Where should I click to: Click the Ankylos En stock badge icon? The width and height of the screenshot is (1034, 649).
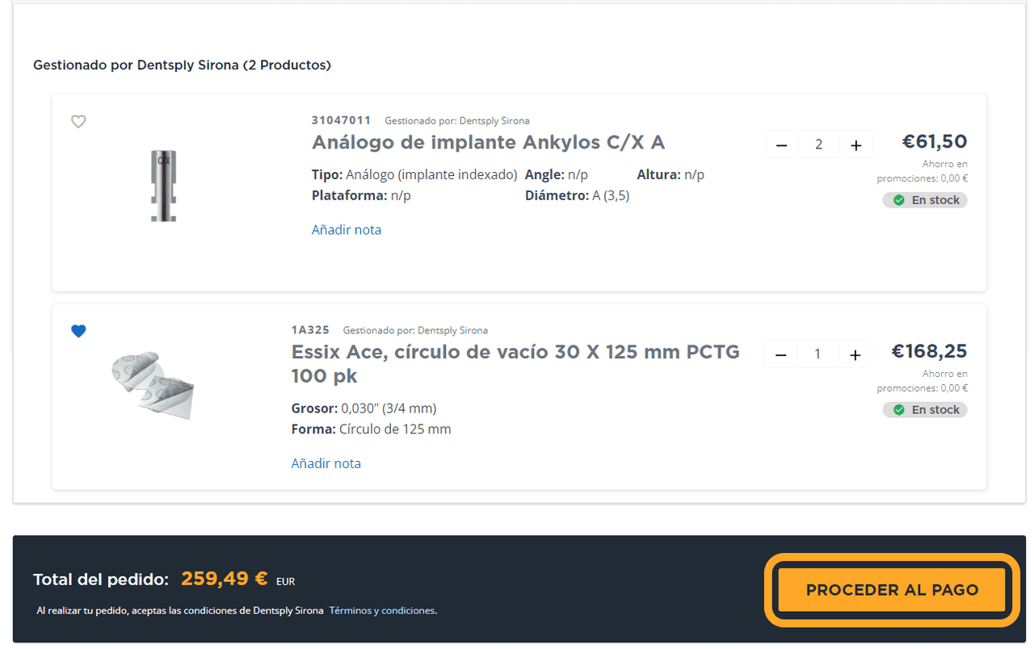(x=898, y=200)
